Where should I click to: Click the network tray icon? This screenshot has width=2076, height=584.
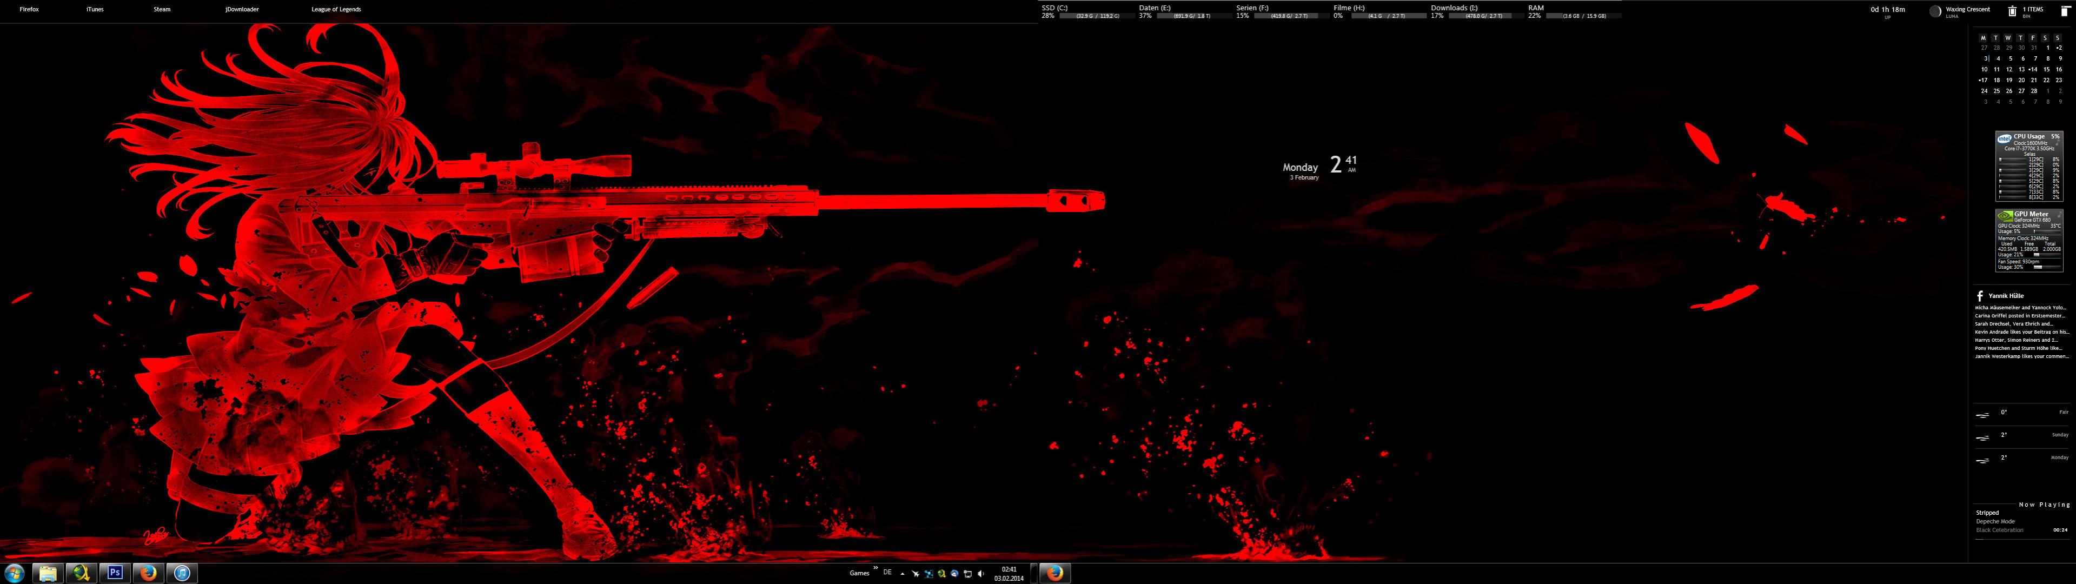tap(967, 574)
